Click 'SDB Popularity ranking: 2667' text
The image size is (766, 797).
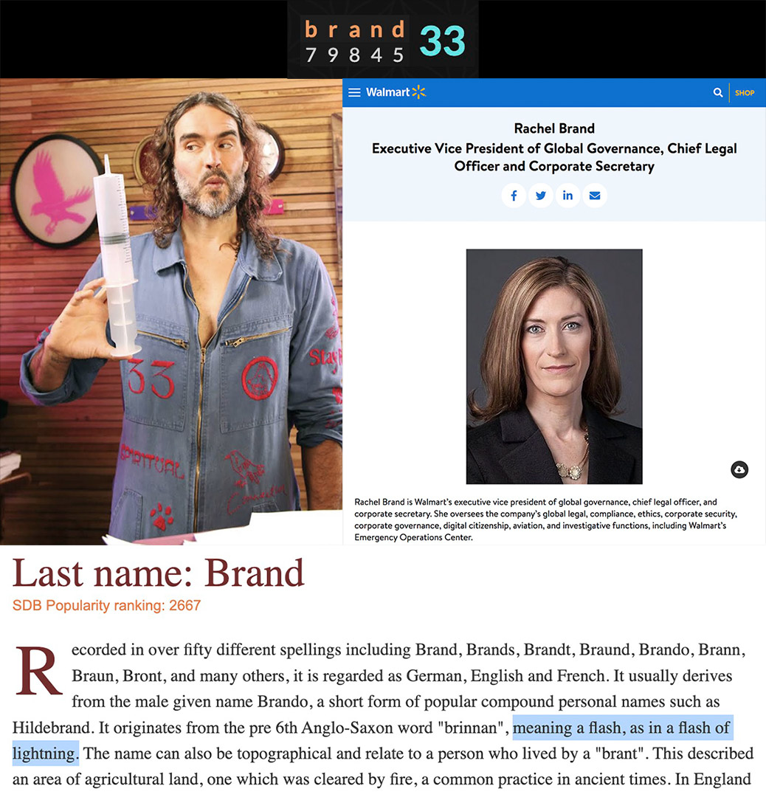tap(107, 605)
